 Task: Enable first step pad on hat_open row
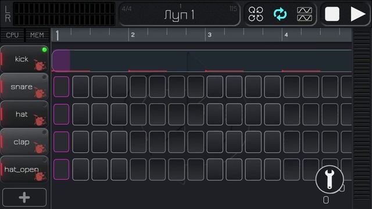[x=61, y=170]
